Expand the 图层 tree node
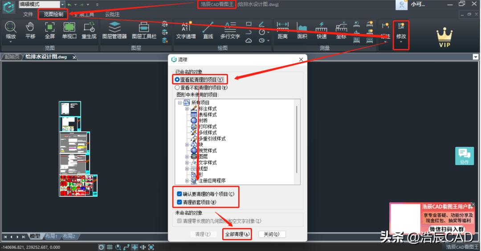481x251 pixels. coord(187,157)
